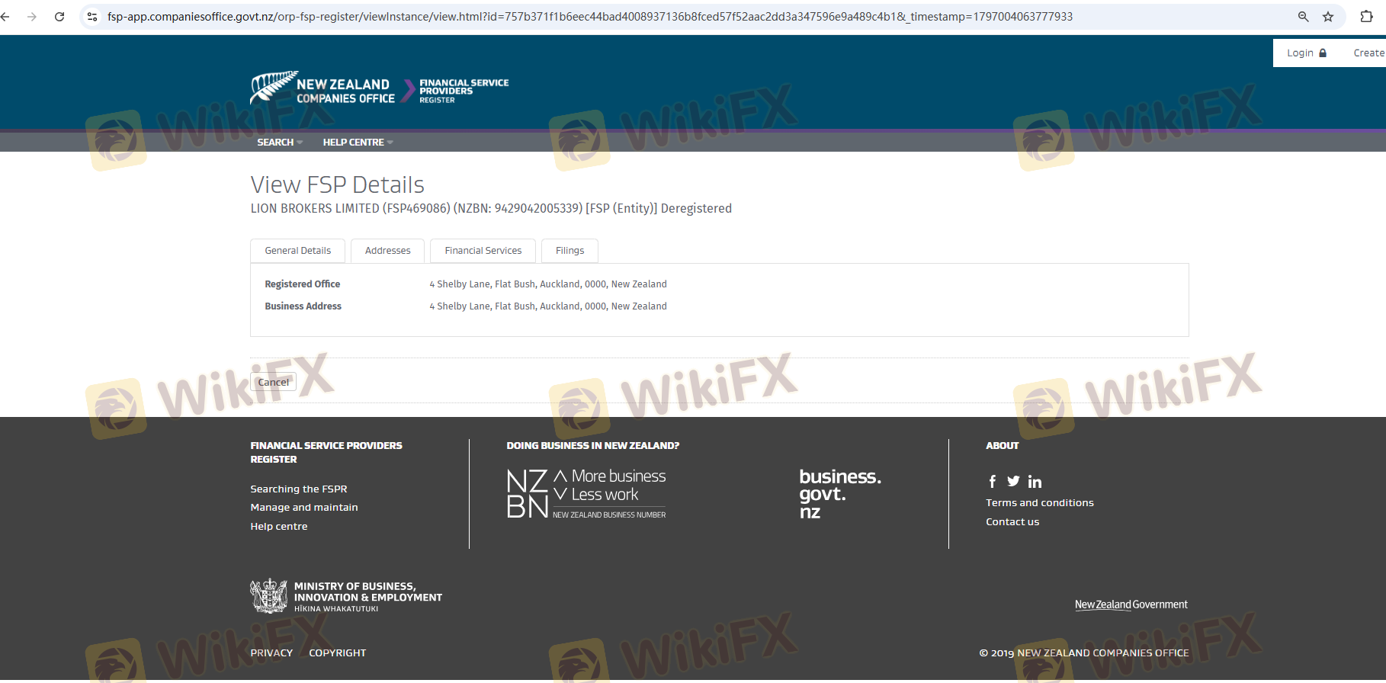Click the browser back arrow
The image size is (1386, 683).
click(x=6, y=17)
